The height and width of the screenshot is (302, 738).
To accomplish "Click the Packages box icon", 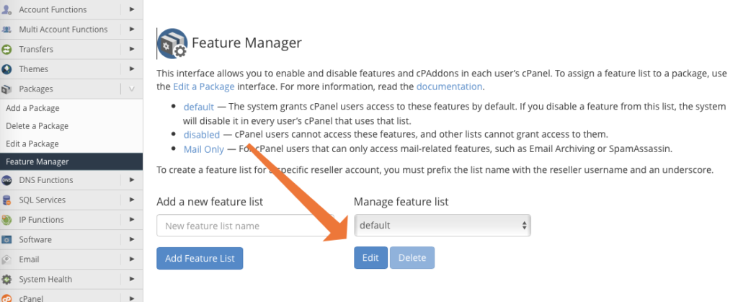I will pyautogui.click(x=7, y=89).
